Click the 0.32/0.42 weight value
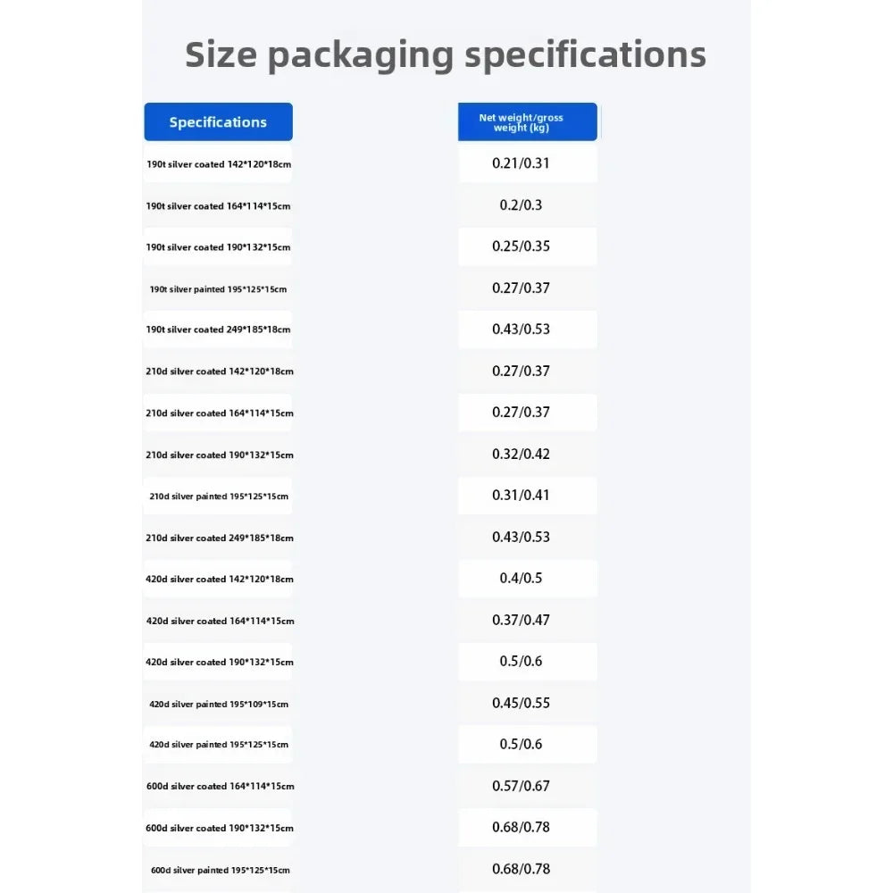Viewport: 893px width, 893px height. coord(521,454)
